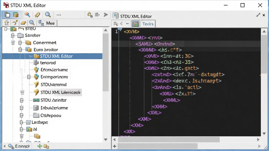
Task: Expand the Eum broitor folder node
Action: [20, 50]
